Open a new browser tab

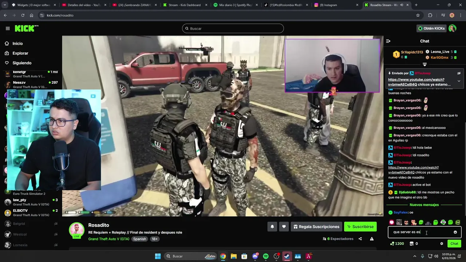click(416, 5)
